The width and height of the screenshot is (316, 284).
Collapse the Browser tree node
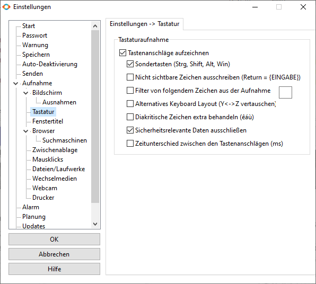[x=25, y=131]
